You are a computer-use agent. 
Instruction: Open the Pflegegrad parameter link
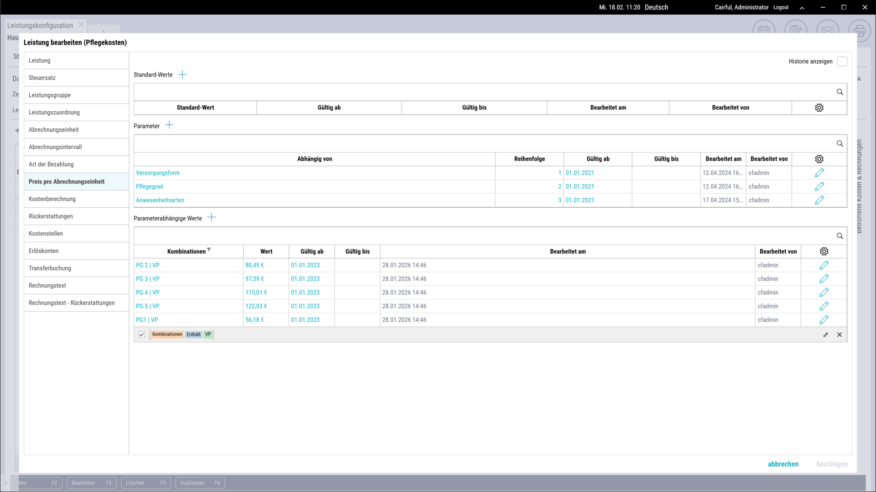pos(149,187)
